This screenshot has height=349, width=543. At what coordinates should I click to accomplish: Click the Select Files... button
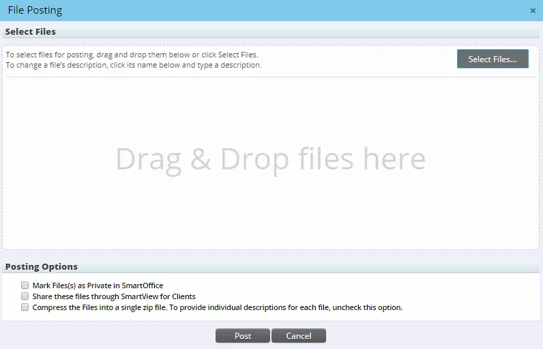(x=493, y=59)
